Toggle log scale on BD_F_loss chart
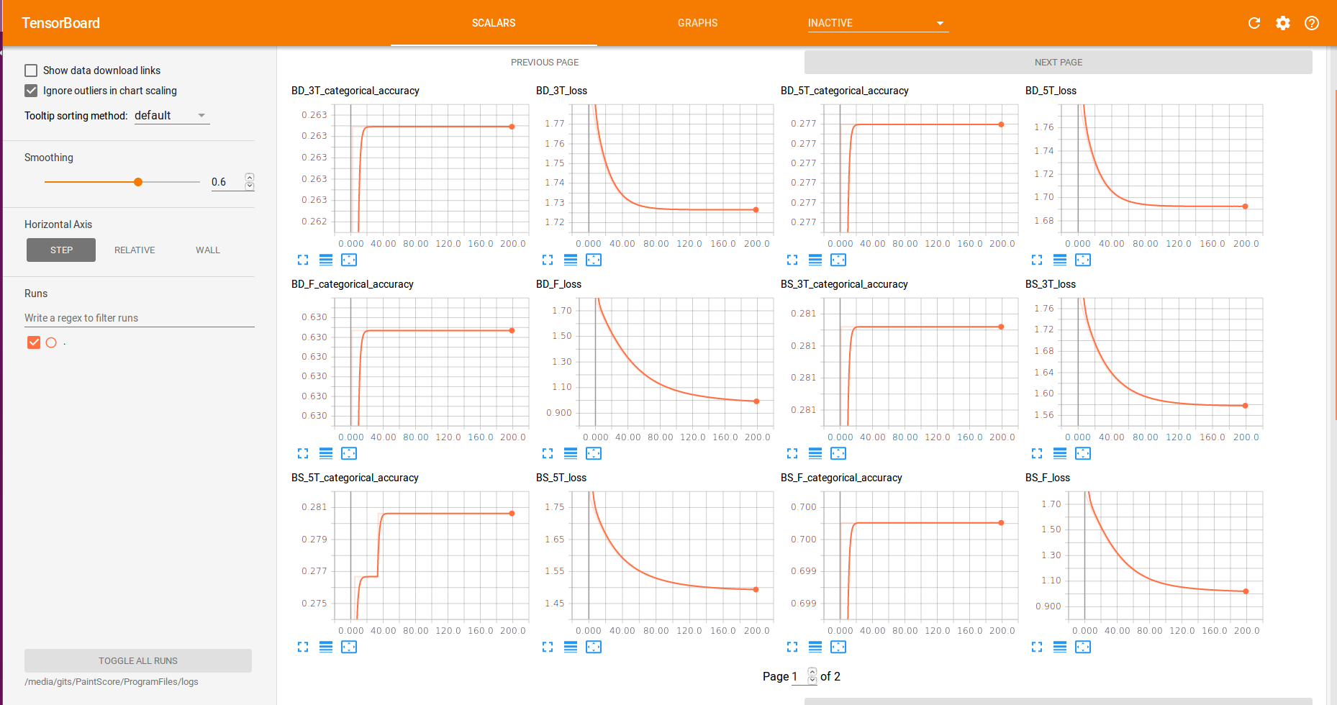The image size is (1337, 705). (571, 453)
